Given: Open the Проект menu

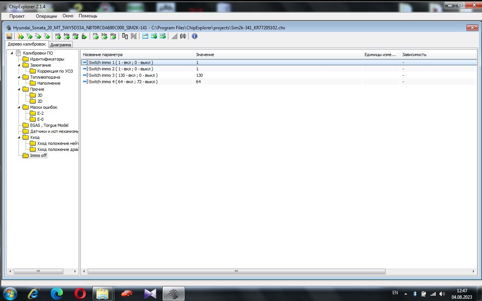Looking at the screenshot, I should coord(17,16).
